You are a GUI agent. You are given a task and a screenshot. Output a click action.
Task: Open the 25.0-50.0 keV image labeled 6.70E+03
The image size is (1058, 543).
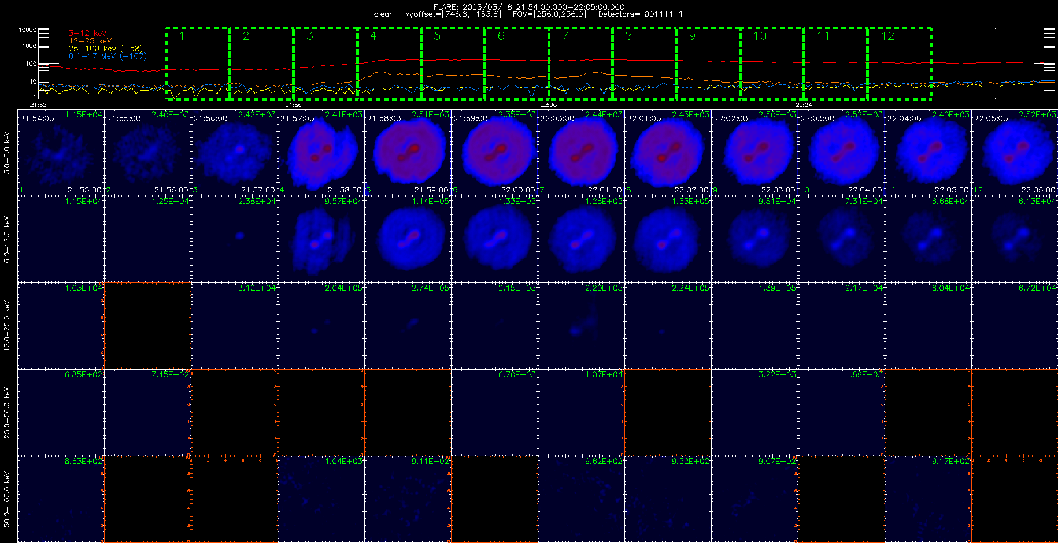click(494, 412)
